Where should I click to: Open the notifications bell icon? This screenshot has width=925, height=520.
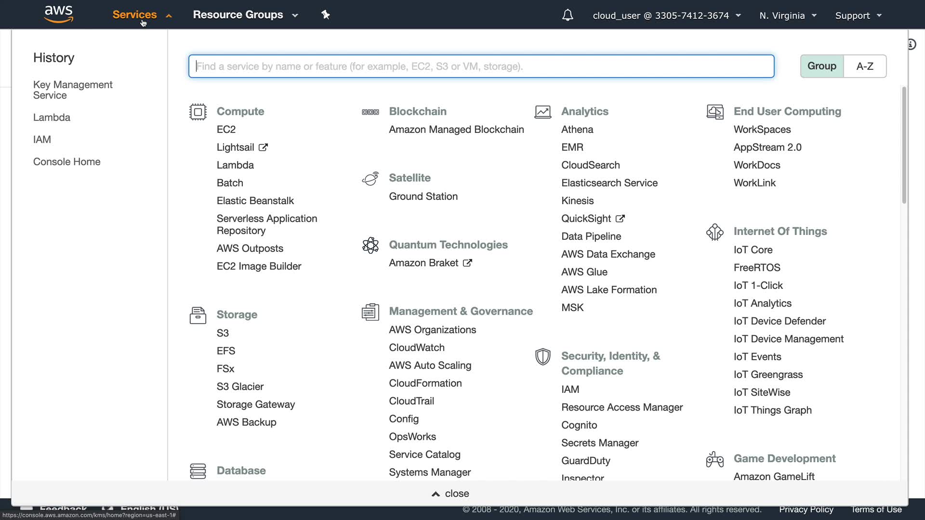point(568,15)
